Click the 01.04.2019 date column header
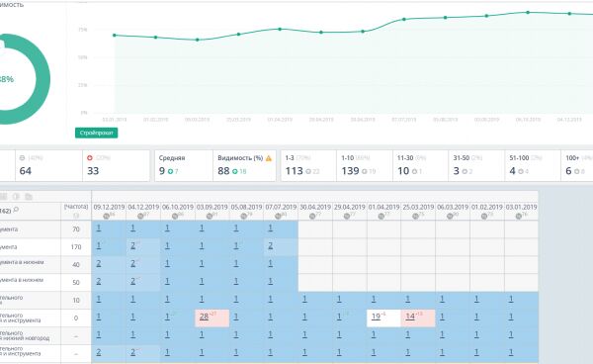The image size is (593, 364). coord(383,208)
